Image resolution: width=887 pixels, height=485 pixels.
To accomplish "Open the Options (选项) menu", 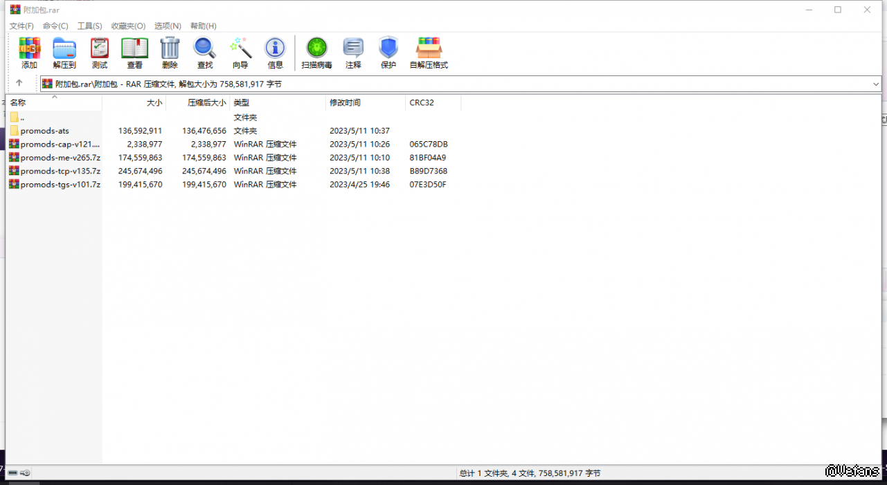I will click(168, 26).
